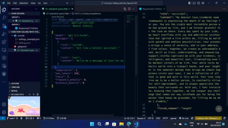Image resolution: width=228 pixels, height=128 pixels.
Task: Open main branch in status bar
Action: coord(11,118)
